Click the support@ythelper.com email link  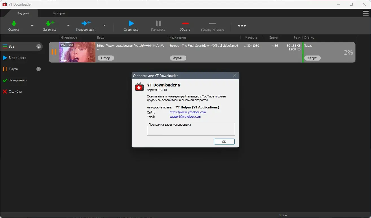coord(185,117)
